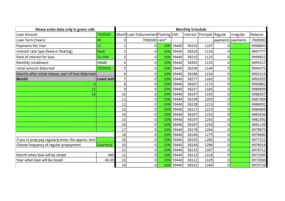Click the Loant amt cell beside month 12
This screenshot has height=201, width=285.
(105, 89)
